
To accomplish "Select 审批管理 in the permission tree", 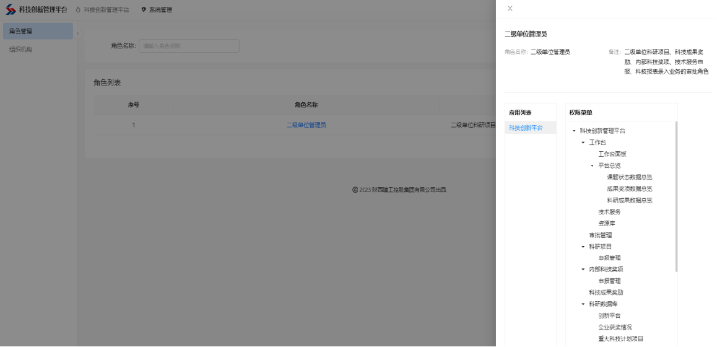I will pos(600,235).
